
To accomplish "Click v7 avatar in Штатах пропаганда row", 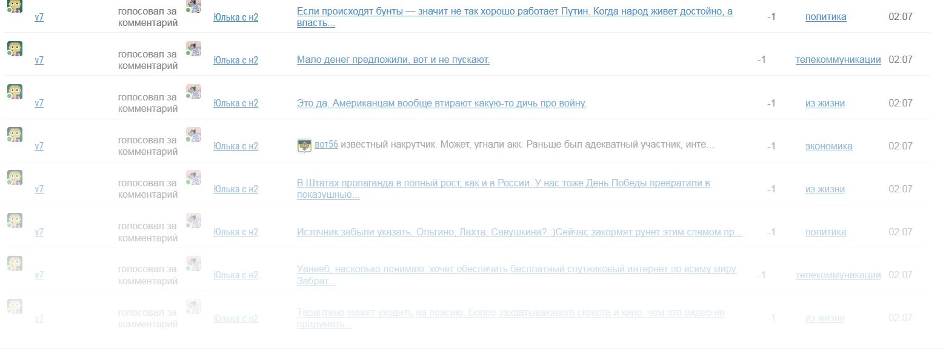I will 15,178.
